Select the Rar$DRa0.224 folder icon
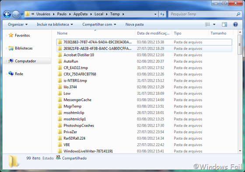Viewport: 245px width, 172px height. [x=59, y=138]
